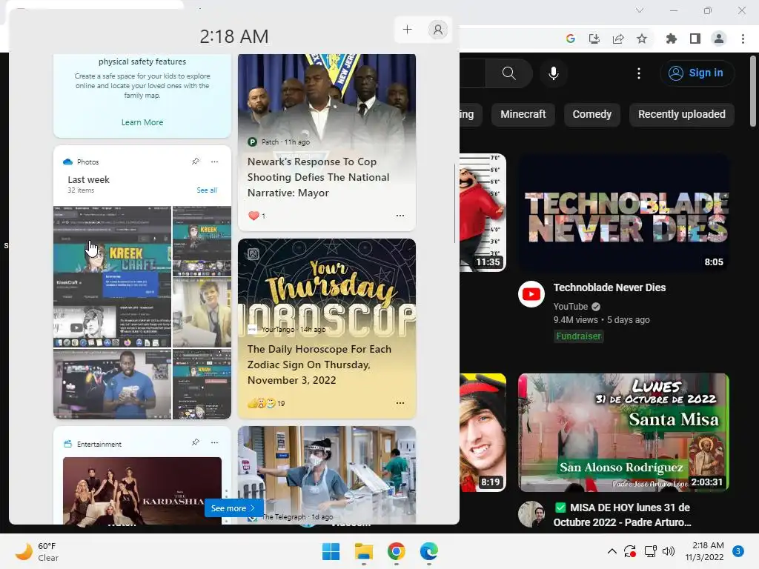759x569 pixels.
Task: Click install app icon in address bar
Action: 594,39
